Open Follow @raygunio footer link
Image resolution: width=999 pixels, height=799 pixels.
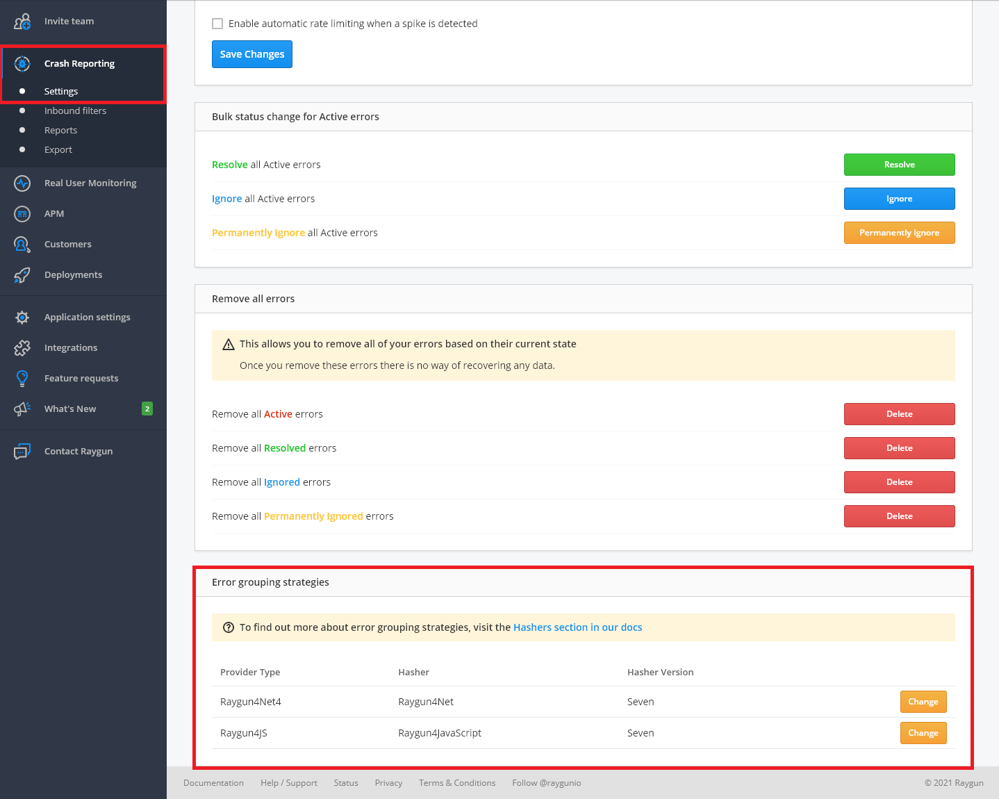[x=547, y=783]
